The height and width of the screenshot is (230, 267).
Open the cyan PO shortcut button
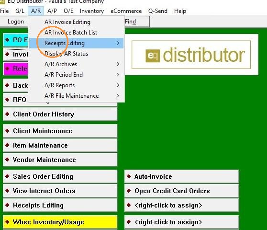tap(15, 40)
